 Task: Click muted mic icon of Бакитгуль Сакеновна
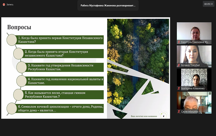point(179,42)
